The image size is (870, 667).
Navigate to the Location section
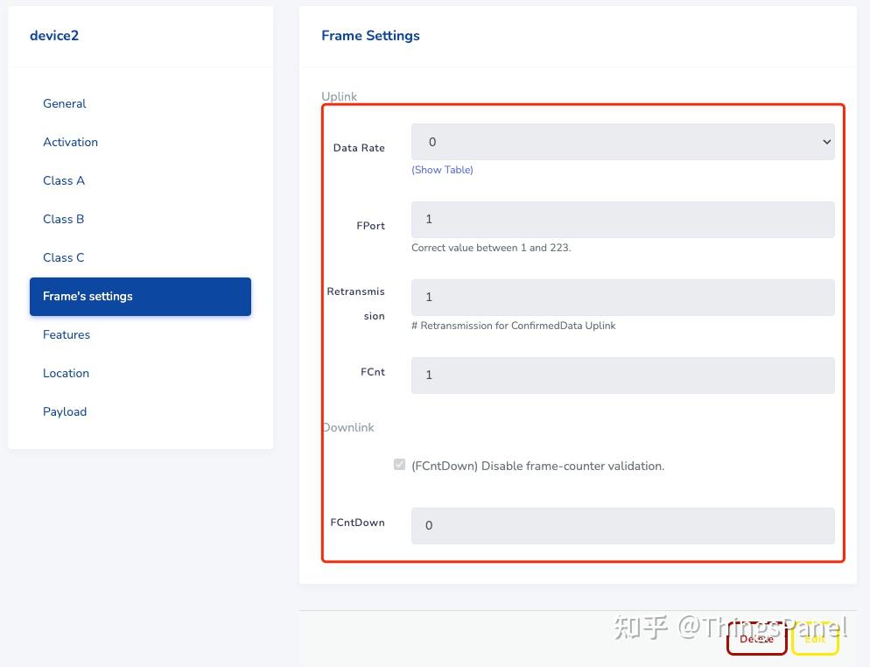click(x=66, y=373)
